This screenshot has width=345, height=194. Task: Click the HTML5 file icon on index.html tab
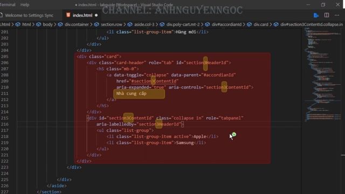(68, 15)
